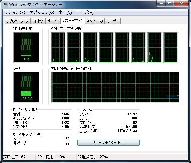Switch to the プロセス tab
The image size is (191, 163).
38,21
